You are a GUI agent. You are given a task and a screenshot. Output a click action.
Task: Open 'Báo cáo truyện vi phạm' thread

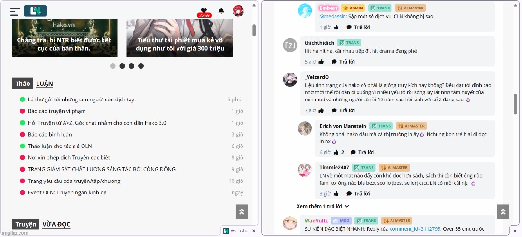(56, 111)
